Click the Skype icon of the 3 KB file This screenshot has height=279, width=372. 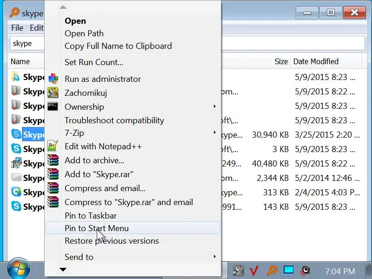16,149
